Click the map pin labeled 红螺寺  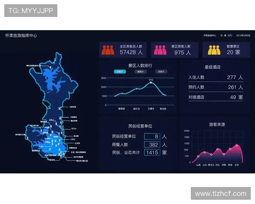click(56, 141)
